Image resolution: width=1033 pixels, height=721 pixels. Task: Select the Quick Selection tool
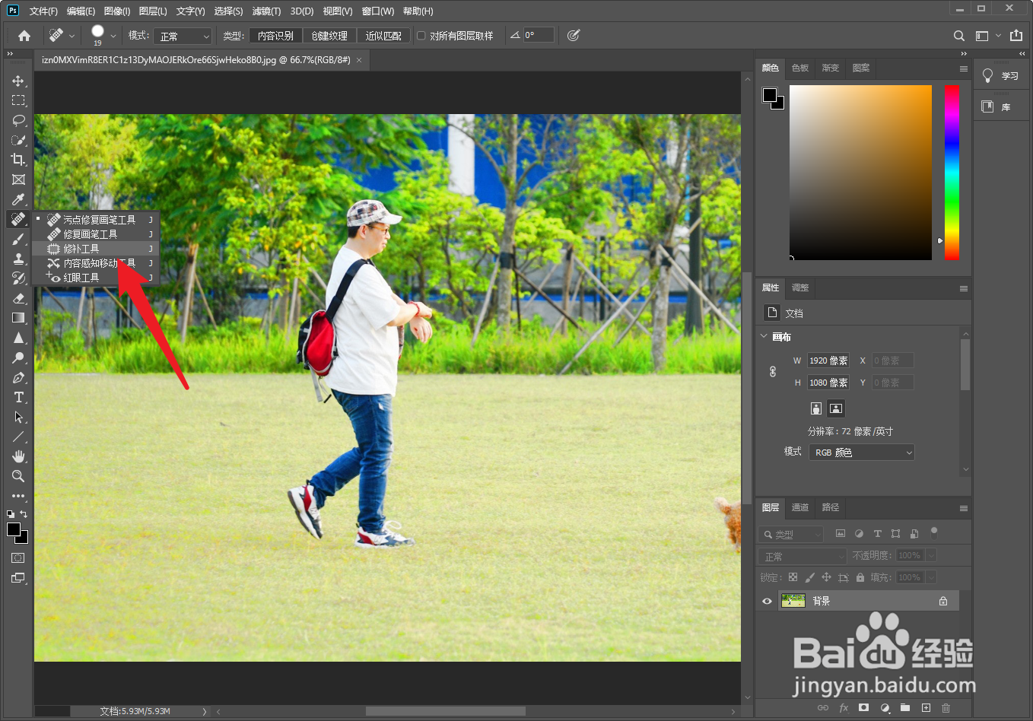click(x=18, y=140)
